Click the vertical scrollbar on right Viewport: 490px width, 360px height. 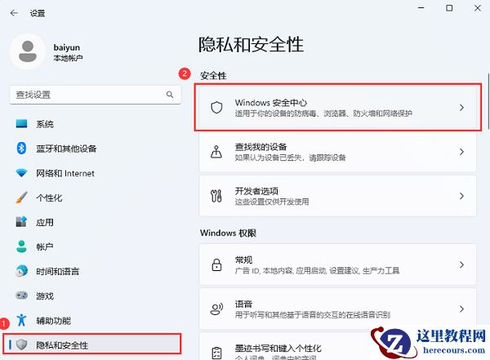[x=488, y=101]
